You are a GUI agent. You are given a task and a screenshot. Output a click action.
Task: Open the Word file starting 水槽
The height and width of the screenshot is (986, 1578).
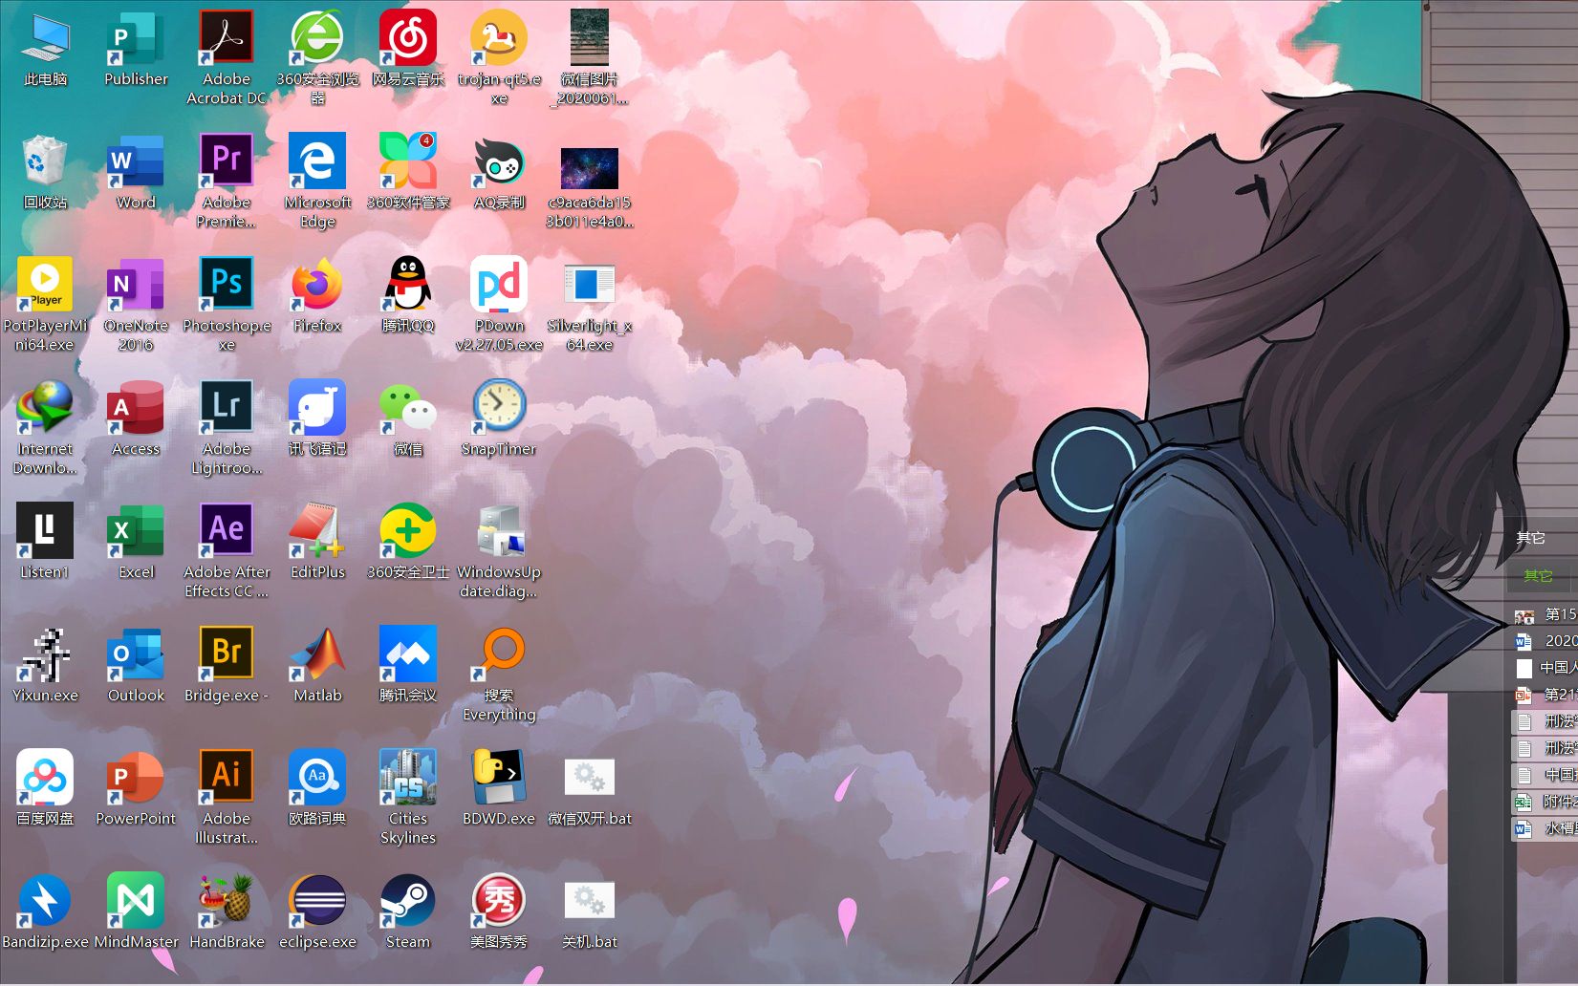(x=1546, y=828)
